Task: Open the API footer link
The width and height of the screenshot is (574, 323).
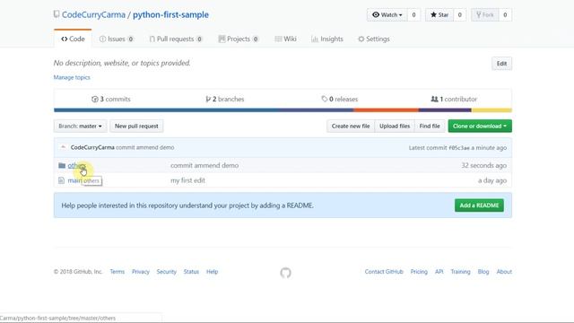Action: click(439, 272)
